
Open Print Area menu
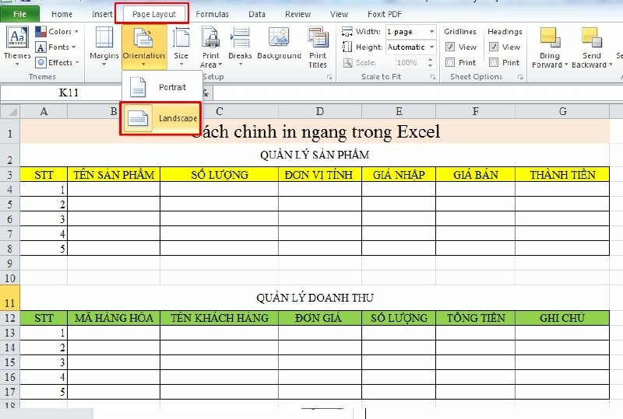pos(211,47)
